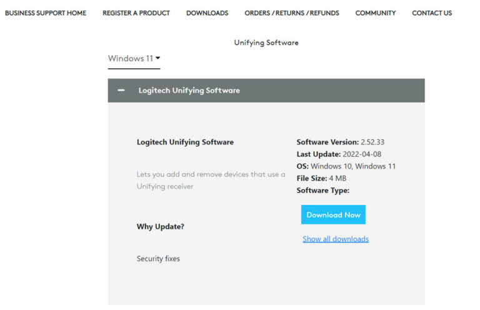The height and width of the screenshot is (310, 480).
Task: Open Orders / Returns / Refunds menu item
Action: tap(291, 13)
